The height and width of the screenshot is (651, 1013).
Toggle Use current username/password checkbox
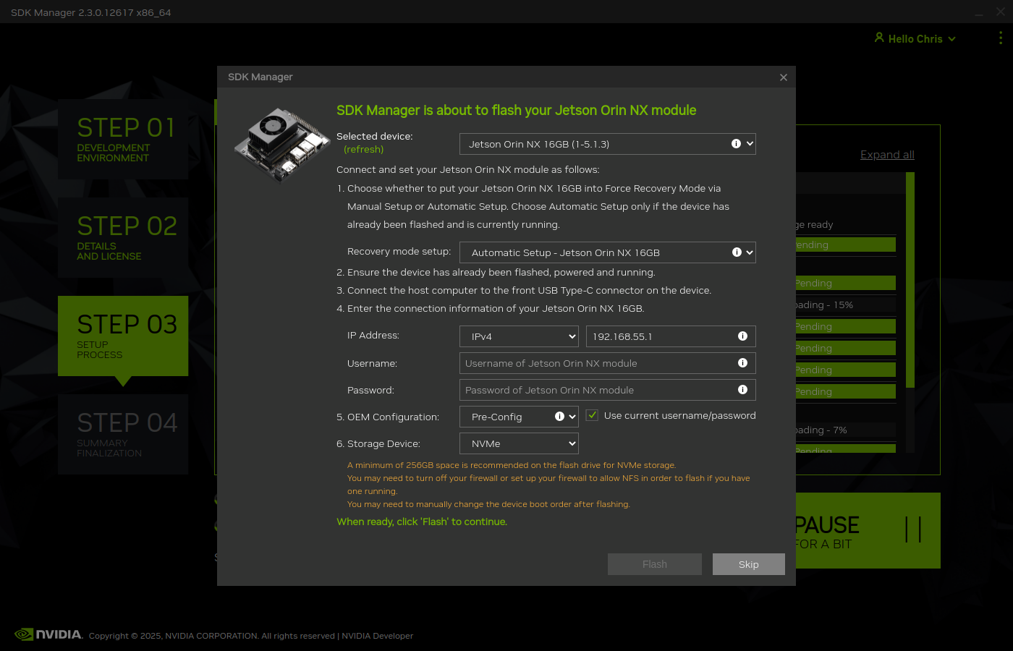point(593,415)
